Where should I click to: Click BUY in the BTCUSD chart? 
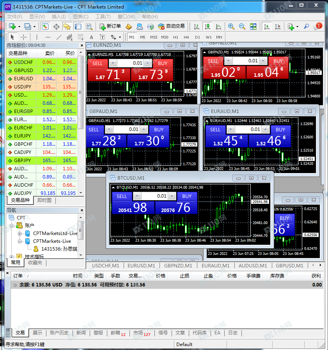click(187, 196)
